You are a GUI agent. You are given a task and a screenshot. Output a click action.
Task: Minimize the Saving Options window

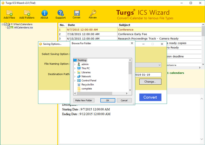click(143, 44)
